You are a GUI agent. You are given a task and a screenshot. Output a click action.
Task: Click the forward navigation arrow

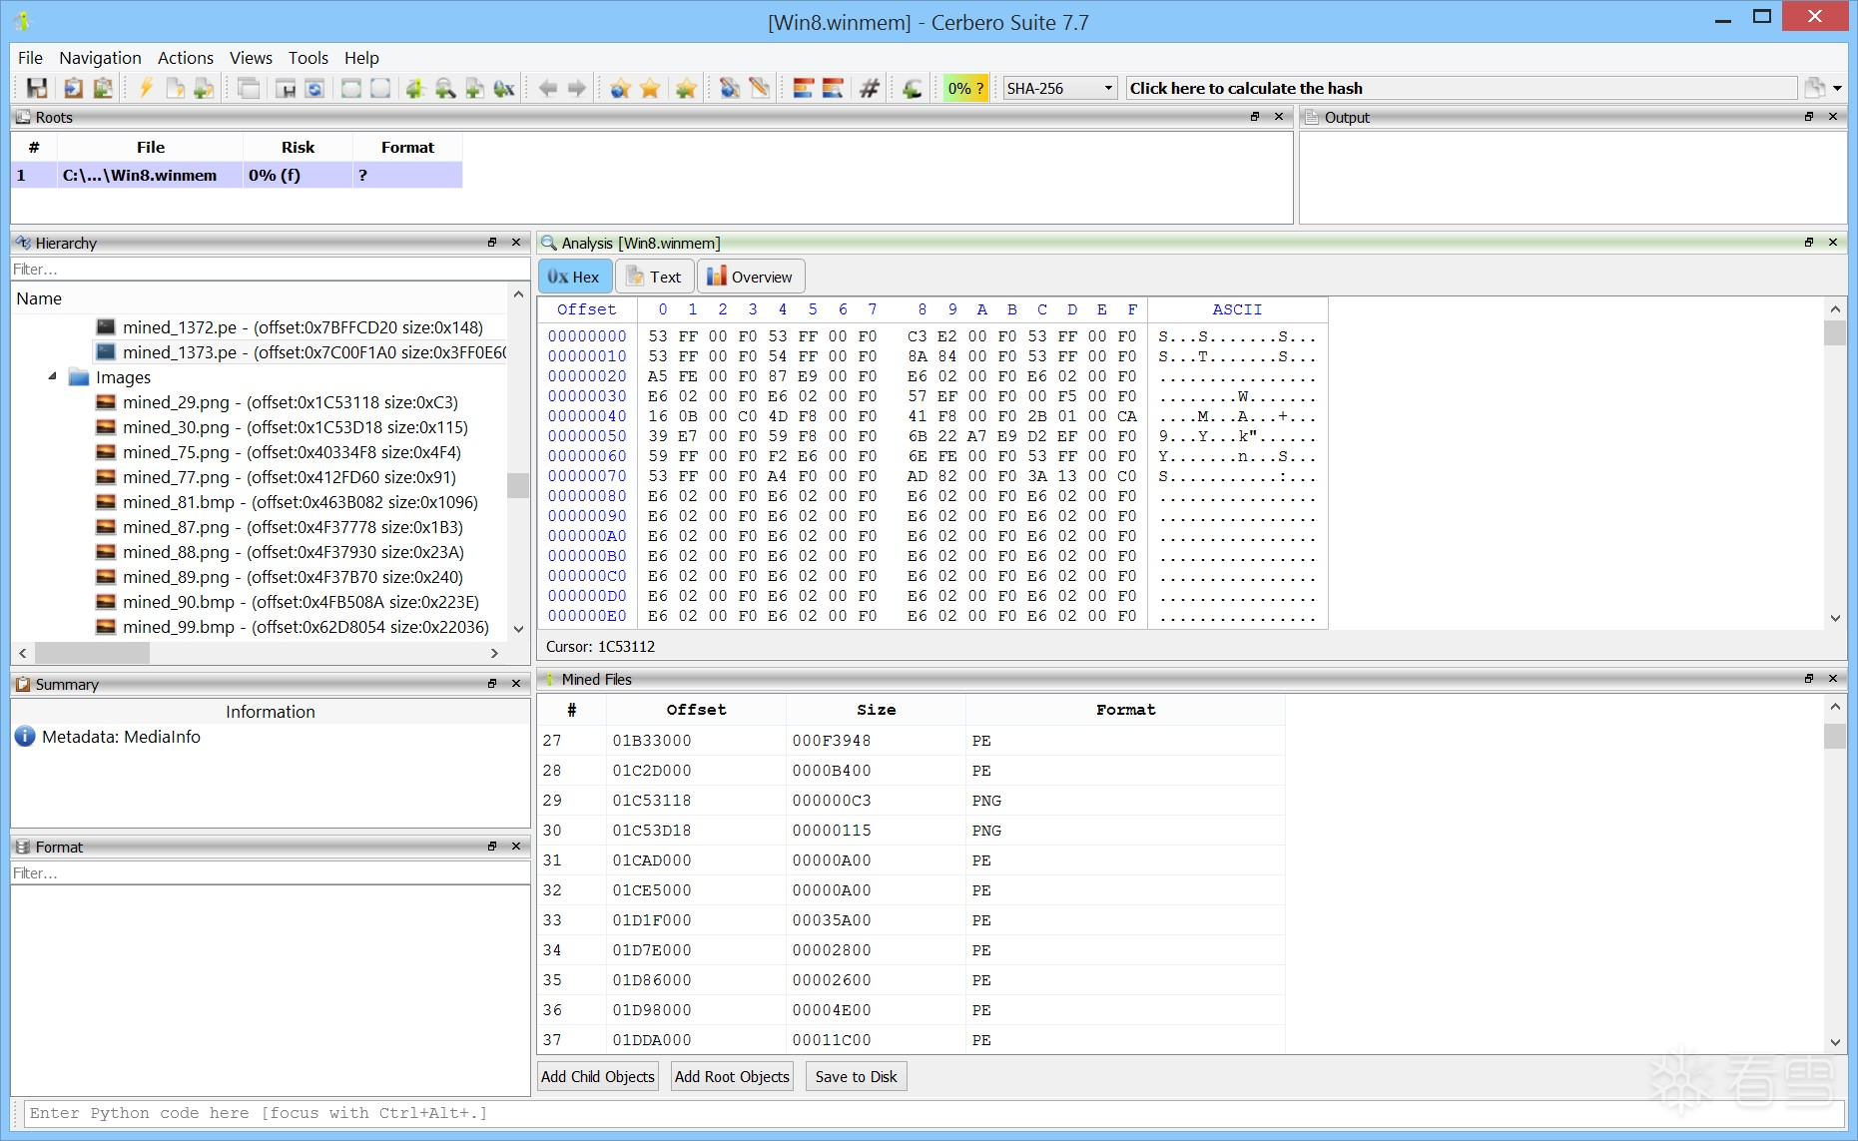[577, 89]
